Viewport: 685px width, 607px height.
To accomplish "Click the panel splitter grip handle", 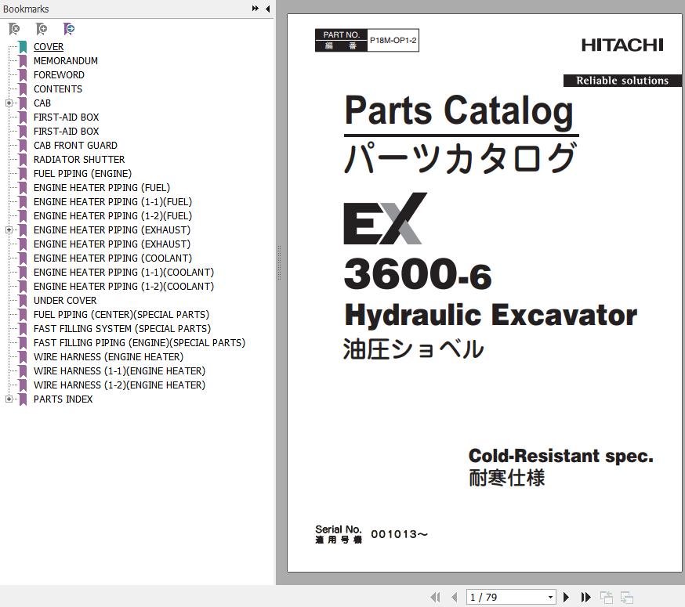I will pos(279,262).
